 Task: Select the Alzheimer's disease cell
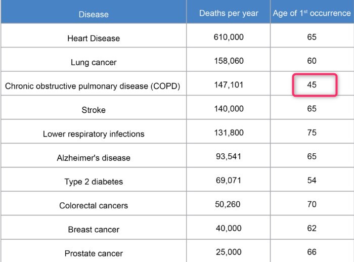click(x=94, y=158)
